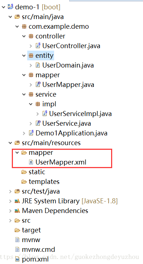Click the Maven Dependencies library icon
143x264 pixels.
(17, 210)
